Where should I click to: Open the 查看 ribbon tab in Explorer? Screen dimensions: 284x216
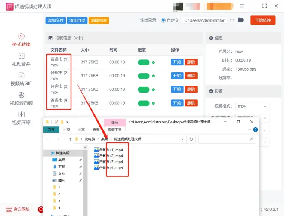(96, 130)
